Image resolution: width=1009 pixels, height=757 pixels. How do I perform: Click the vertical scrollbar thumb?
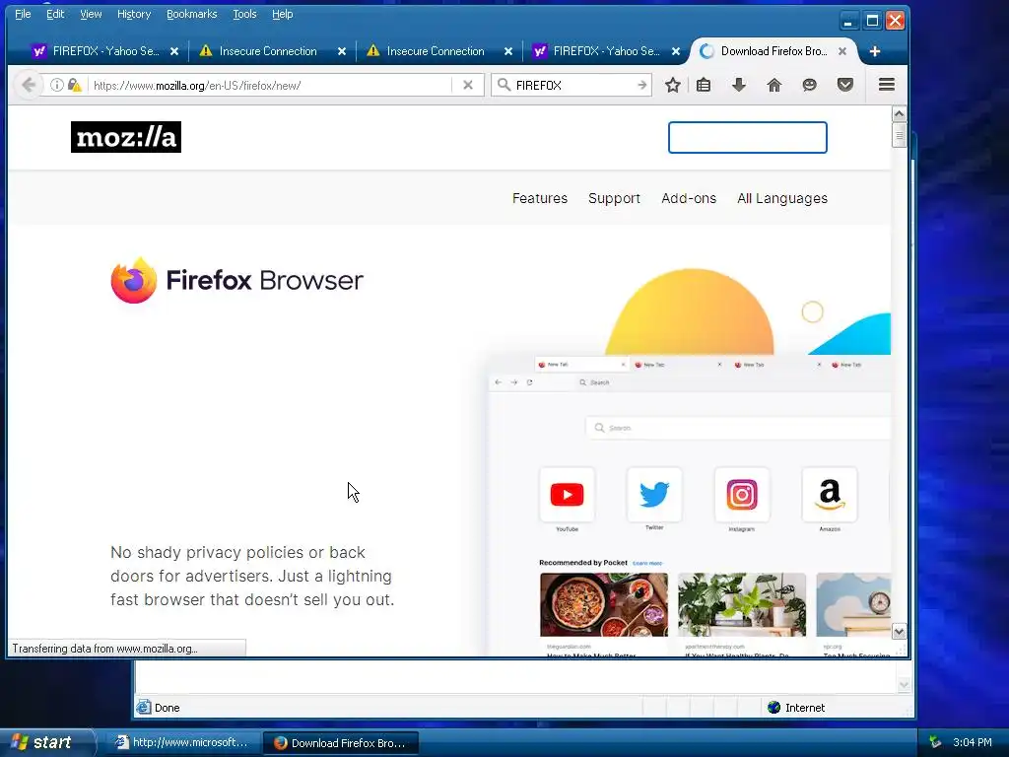(x=899, y=135)
